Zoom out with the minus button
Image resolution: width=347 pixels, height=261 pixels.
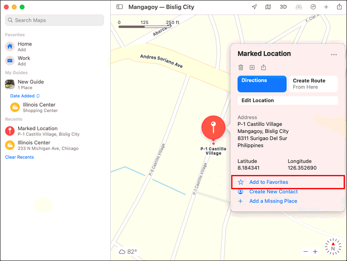[305, 251]
